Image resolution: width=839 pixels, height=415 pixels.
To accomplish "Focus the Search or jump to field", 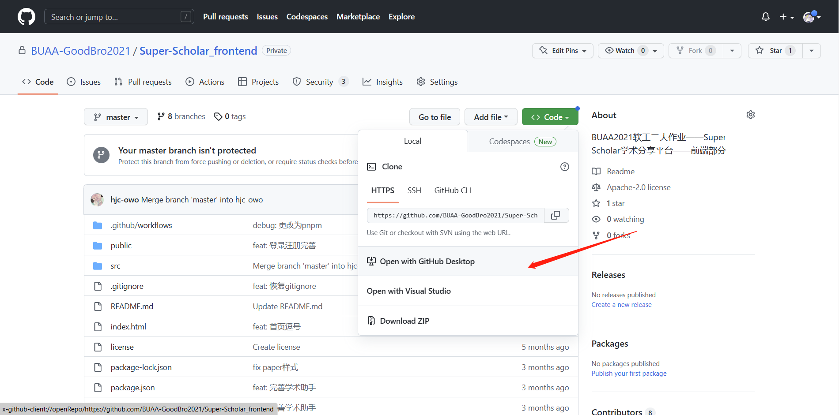I will [x=119, y=17].
